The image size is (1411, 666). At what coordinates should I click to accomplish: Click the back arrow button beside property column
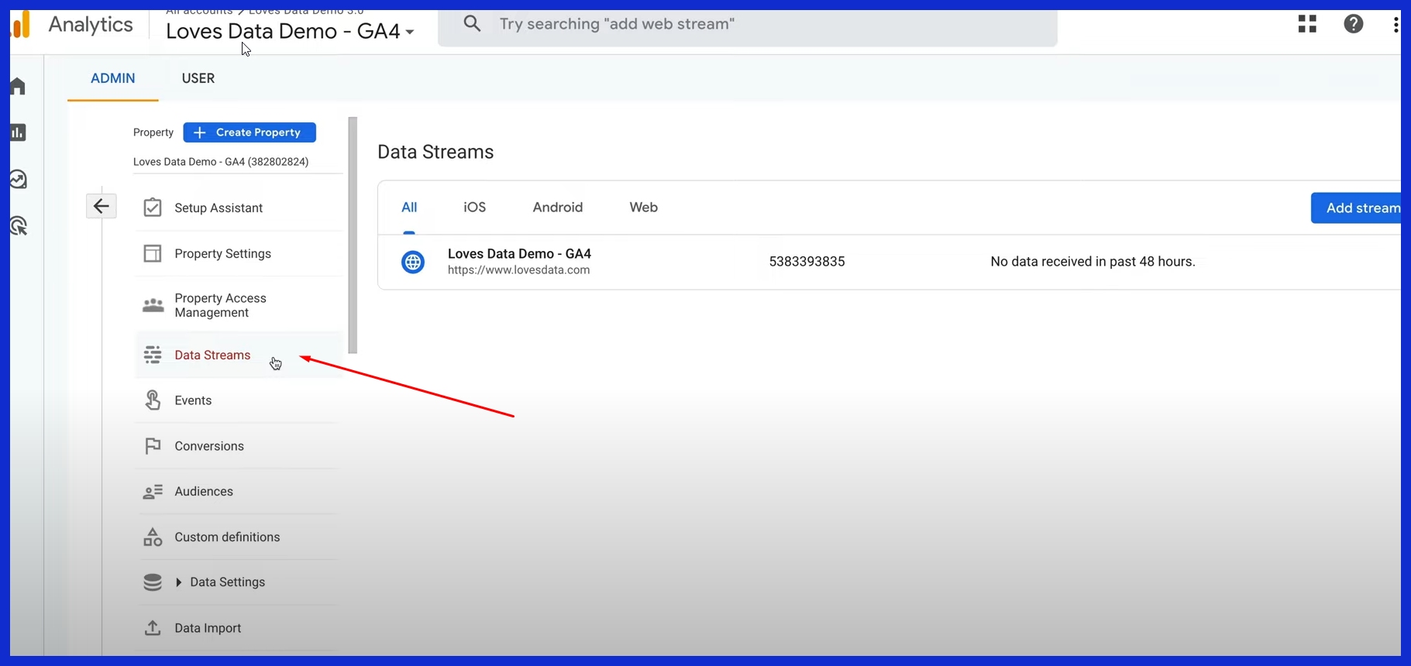101,206
